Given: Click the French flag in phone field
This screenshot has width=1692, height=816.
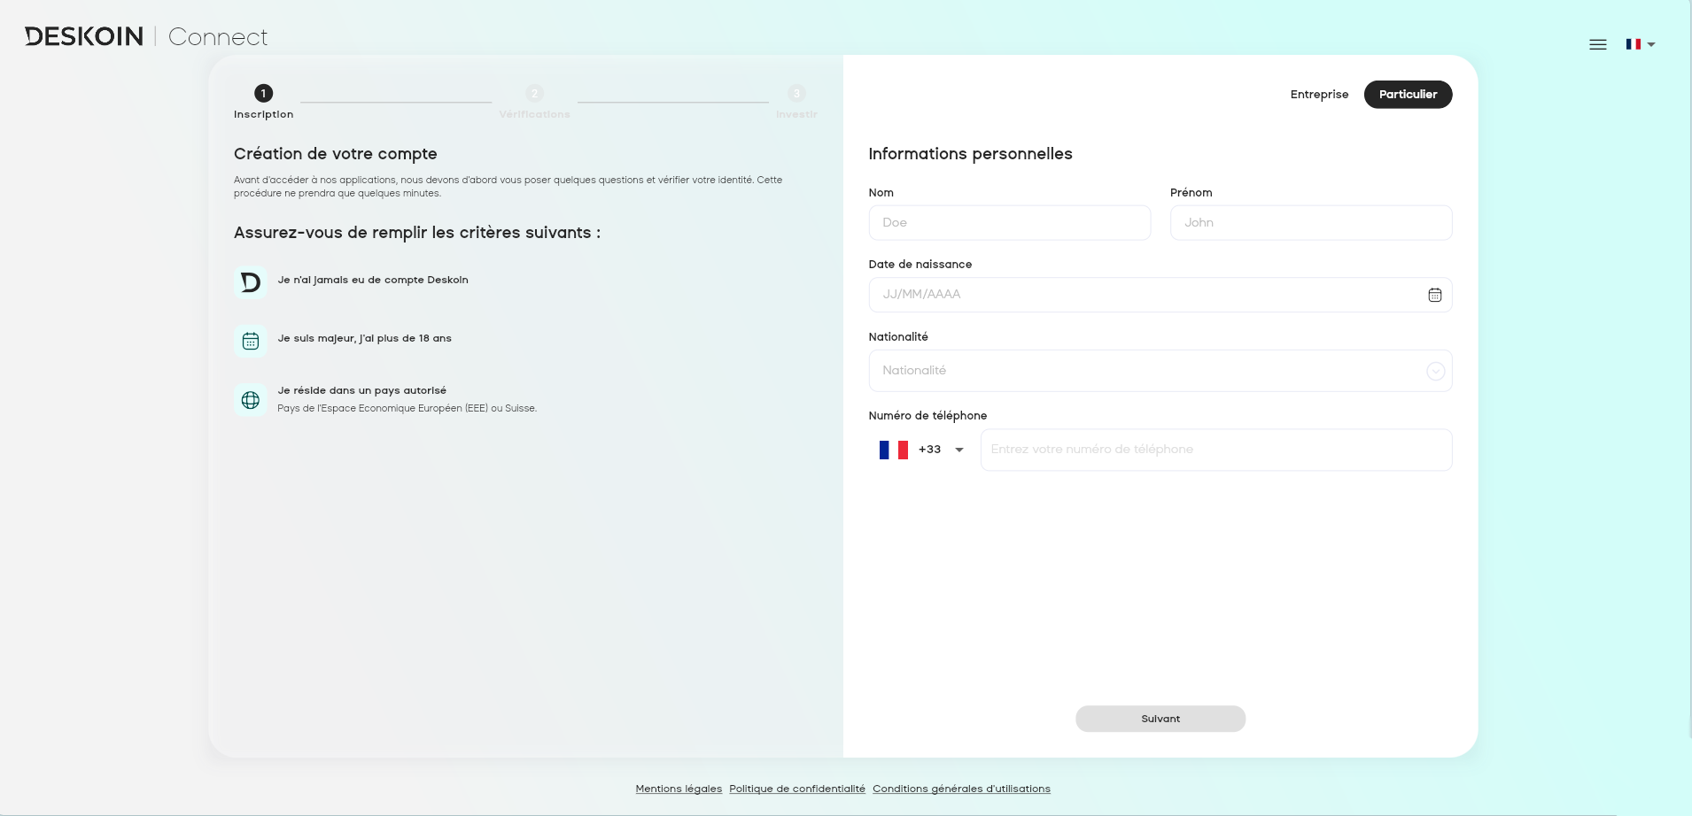Looking at the screenshot, I should (x=893, y=450).
